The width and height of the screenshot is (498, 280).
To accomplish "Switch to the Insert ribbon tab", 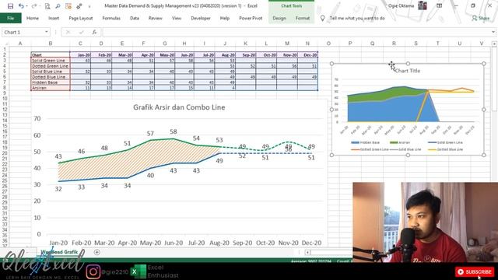I will pos(54,18).
